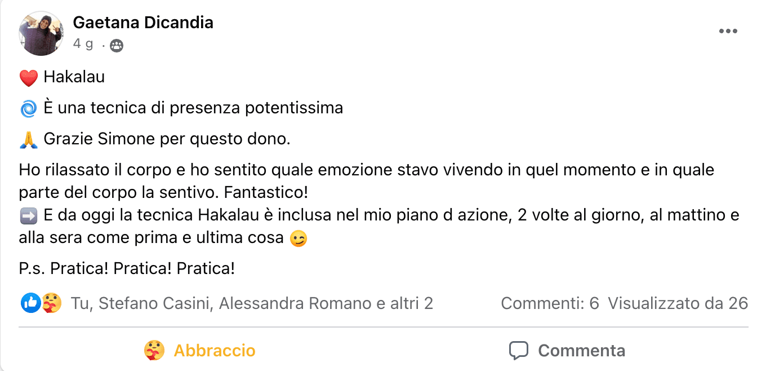Click the blue thumbs-up reaction icon
The image size is (757, 371).
tap(30, 303)
